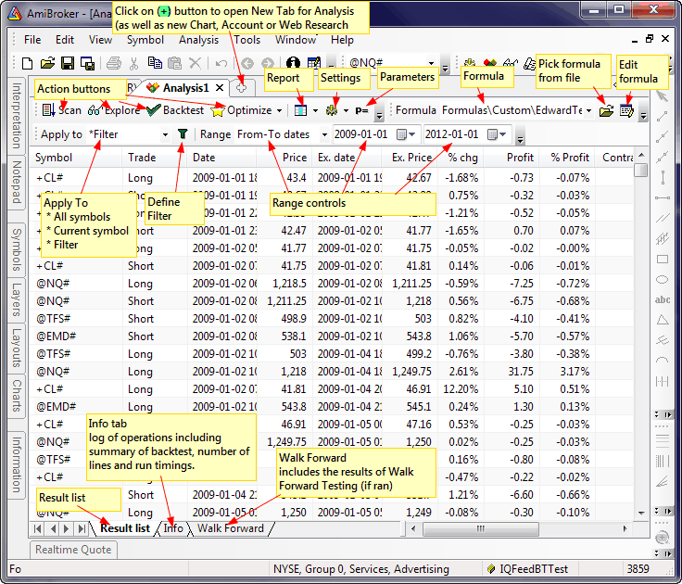Select the abc text tool

662,299
